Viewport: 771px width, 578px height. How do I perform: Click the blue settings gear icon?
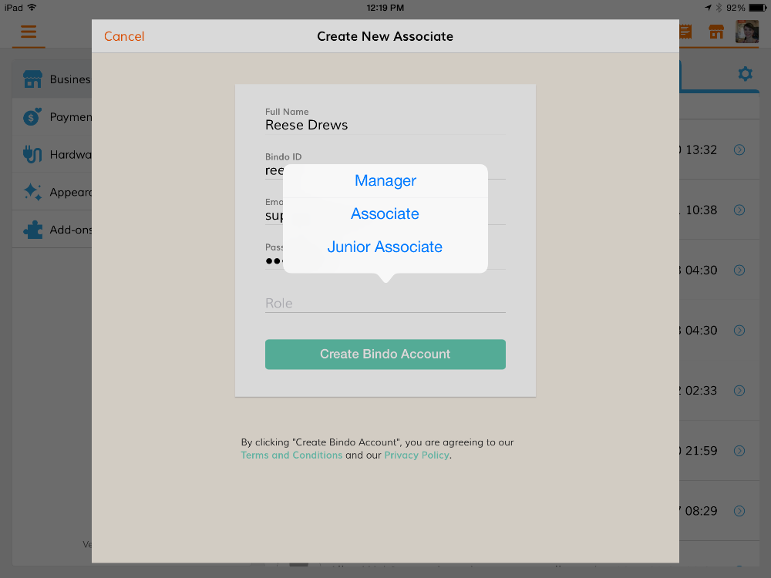click(746, 74)
